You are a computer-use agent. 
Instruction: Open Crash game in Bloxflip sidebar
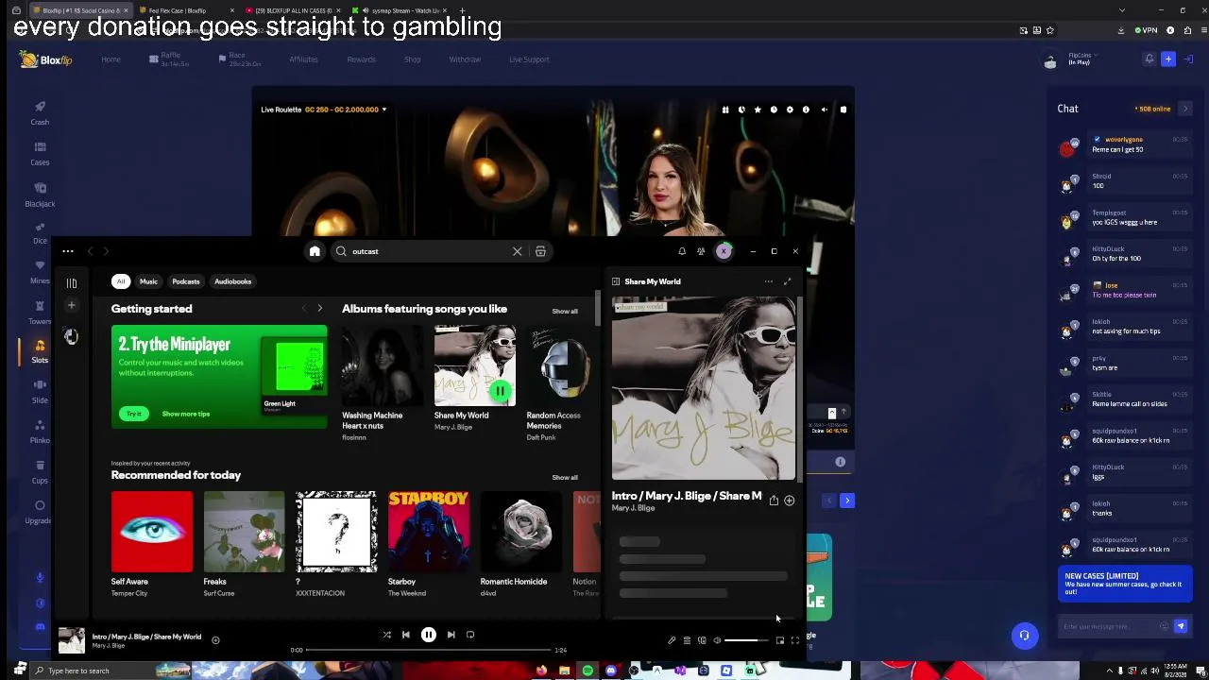pos(40,112)
